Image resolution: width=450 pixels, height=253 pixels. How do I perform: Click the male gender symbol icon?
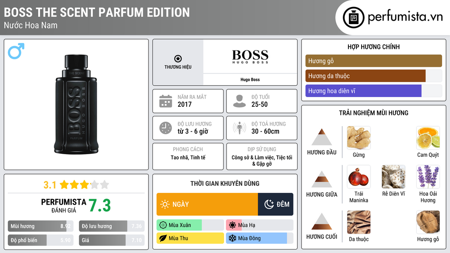[16, 51]
